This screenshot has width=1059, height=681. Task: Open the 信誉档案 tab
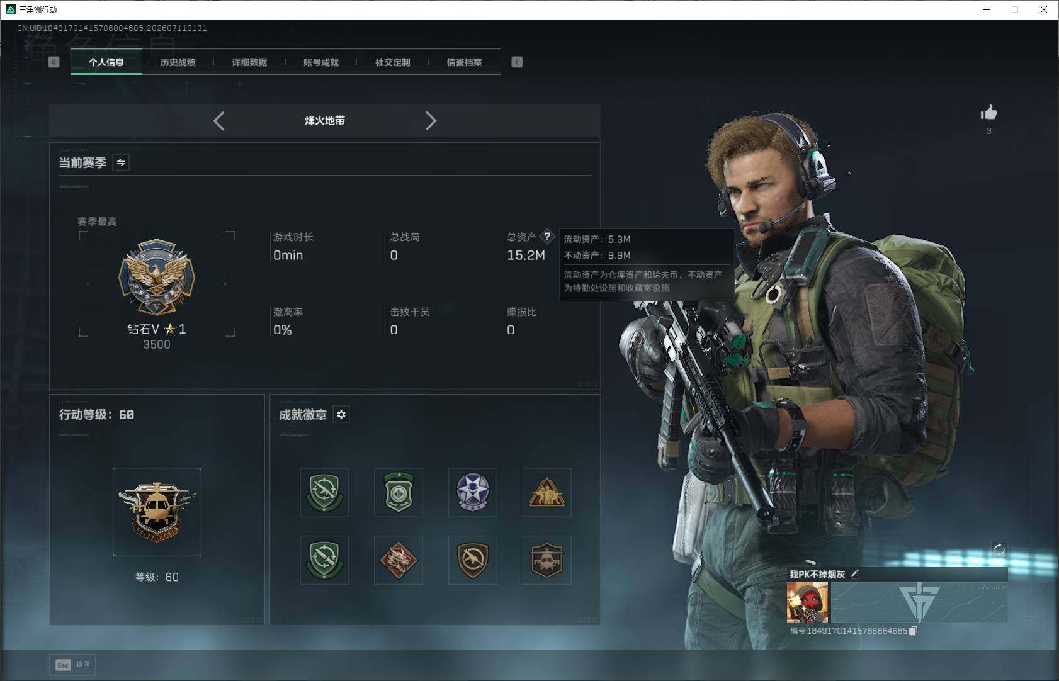(465, 62)
